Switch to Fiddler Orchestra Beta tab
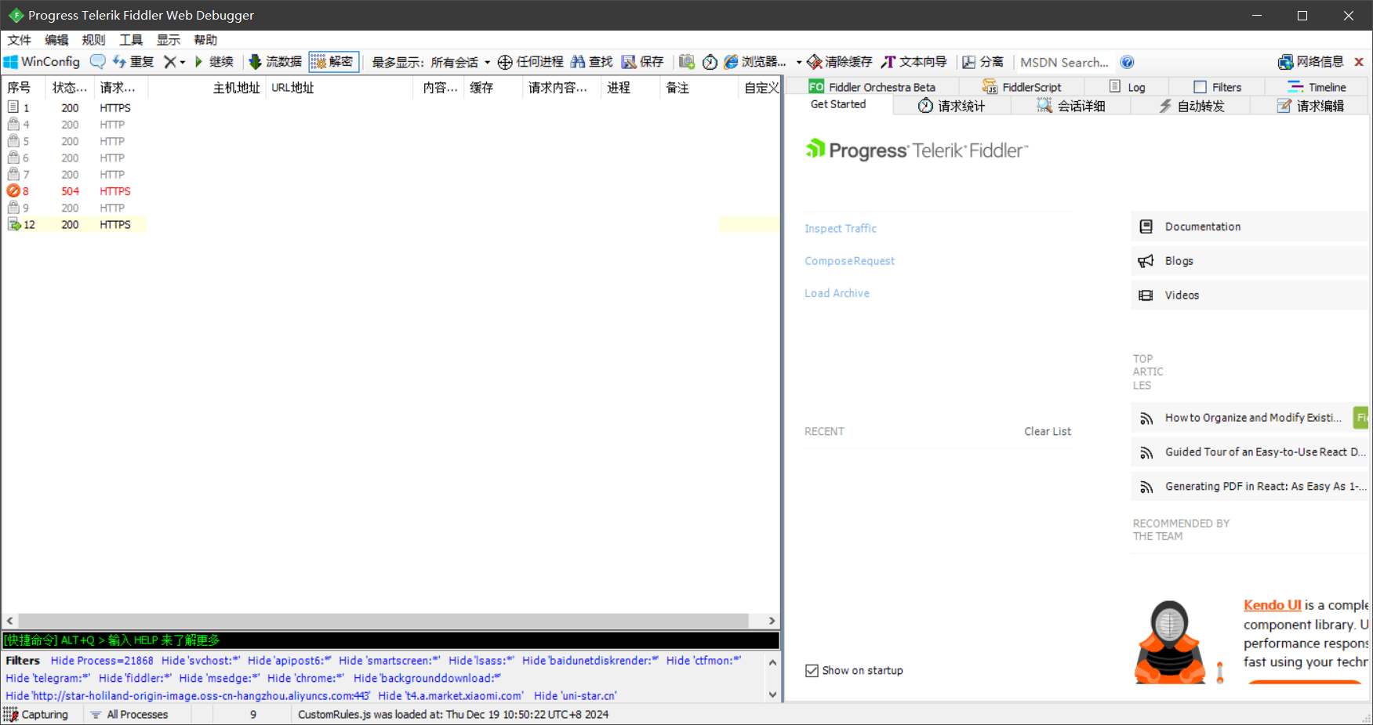 tap(872, 87)
